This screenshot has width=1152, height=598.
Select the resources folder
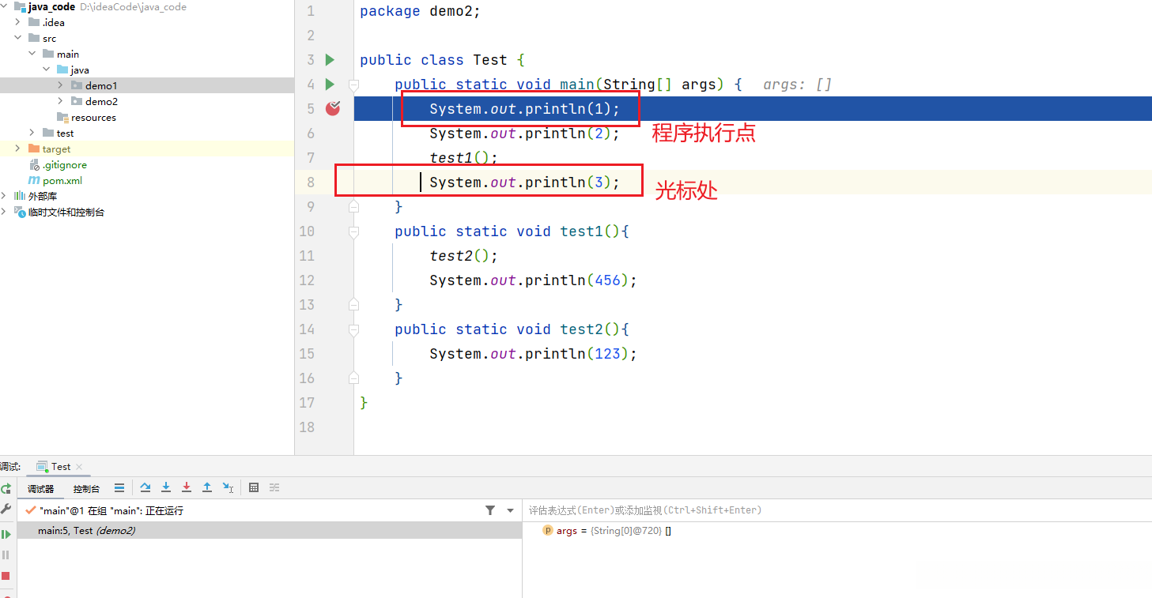[87, 117]
